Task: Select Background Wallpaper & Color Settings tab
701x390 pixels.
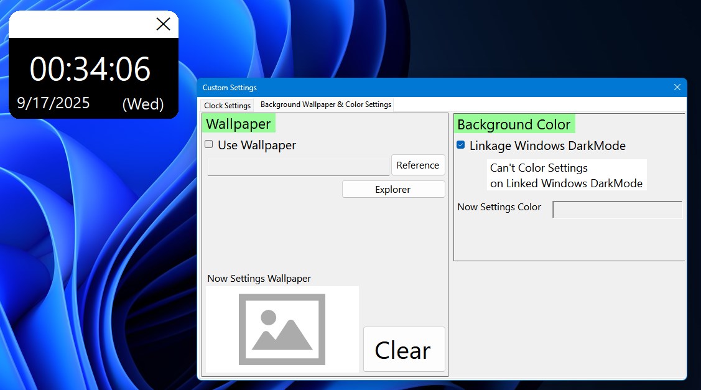Action: [x=325, y=104]
